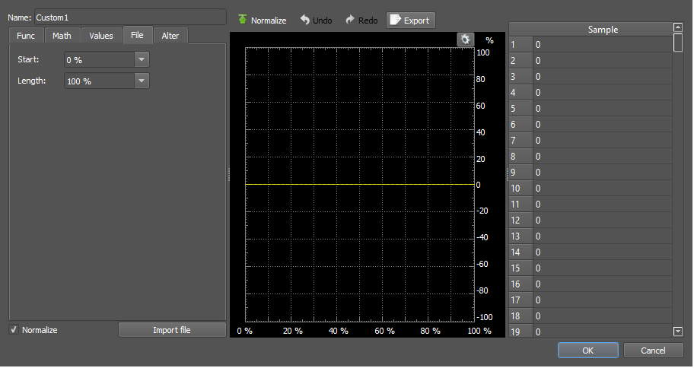Select the value cell in sample row 15
The height and width of the screenshot is (368, 694).
click(x=603, y=268)
